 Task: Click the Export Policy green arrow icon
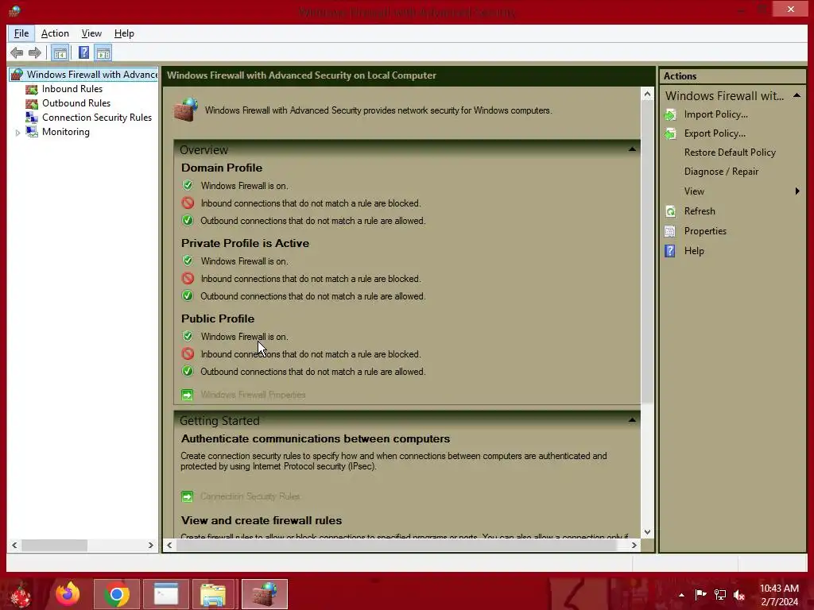[x=670, y=133]
